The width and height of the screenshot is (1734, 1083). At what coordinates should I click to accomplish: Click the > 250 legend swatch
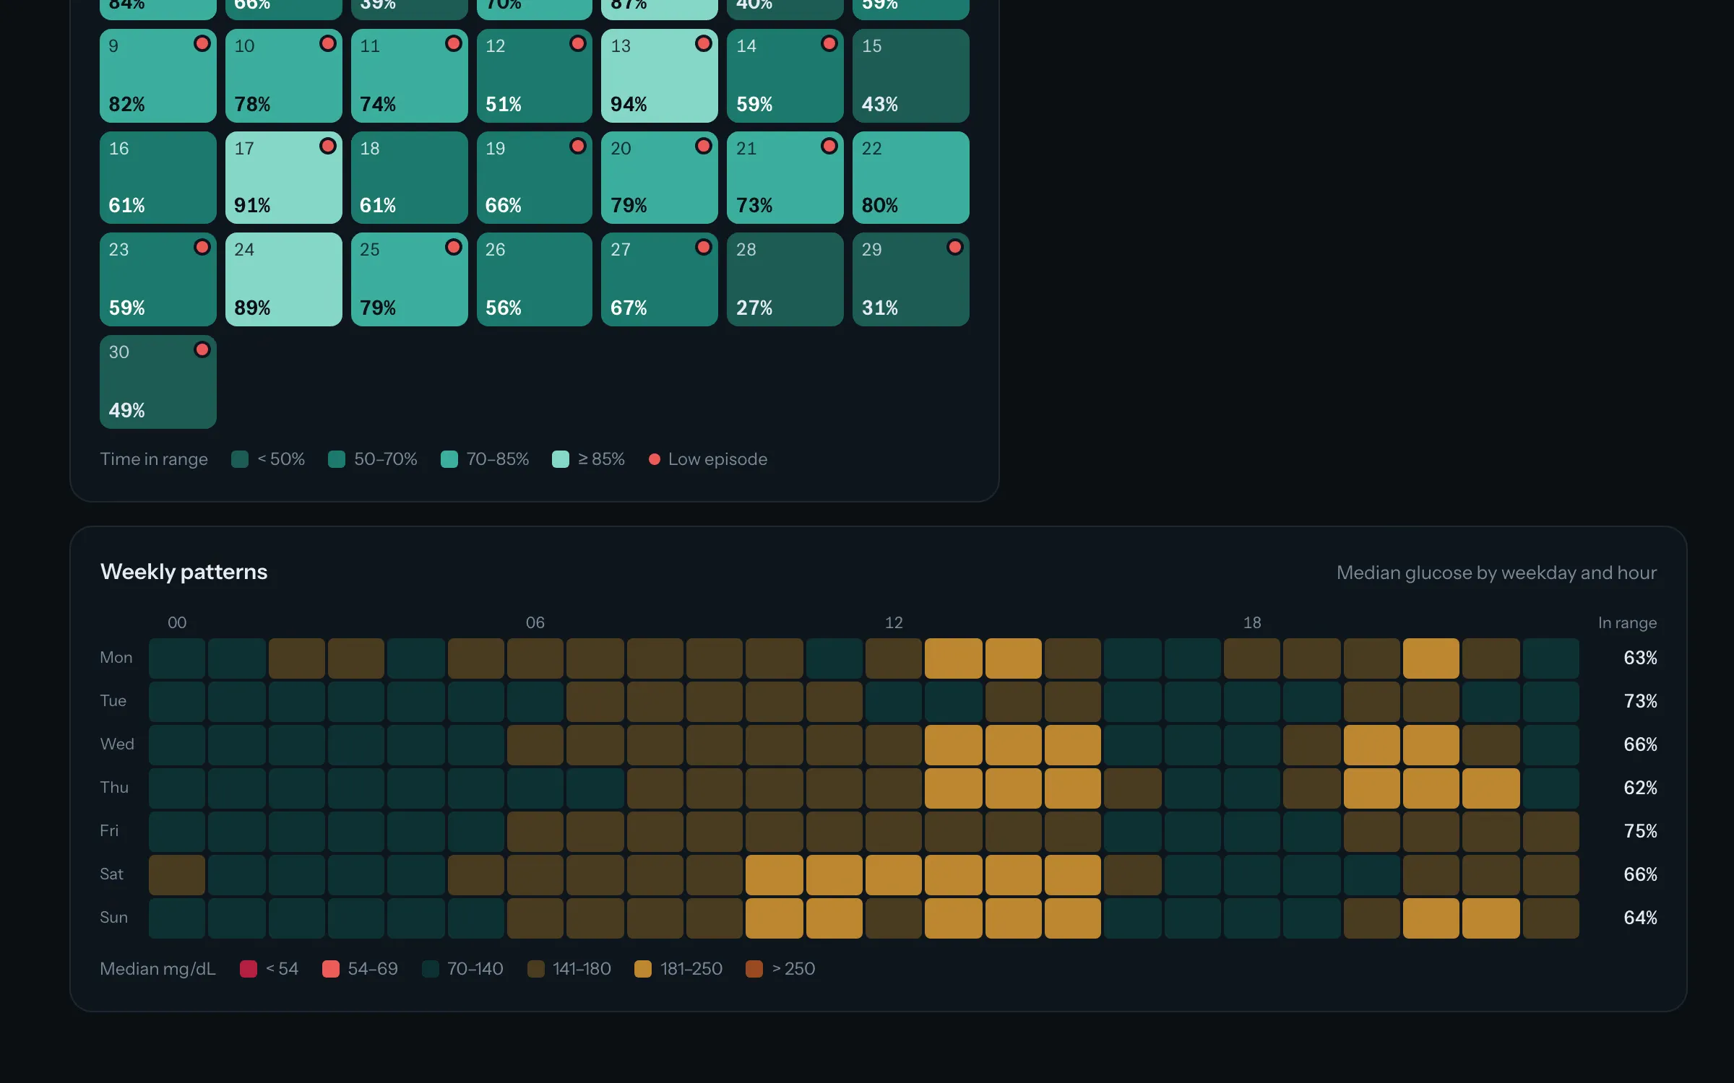coord(754,969)
